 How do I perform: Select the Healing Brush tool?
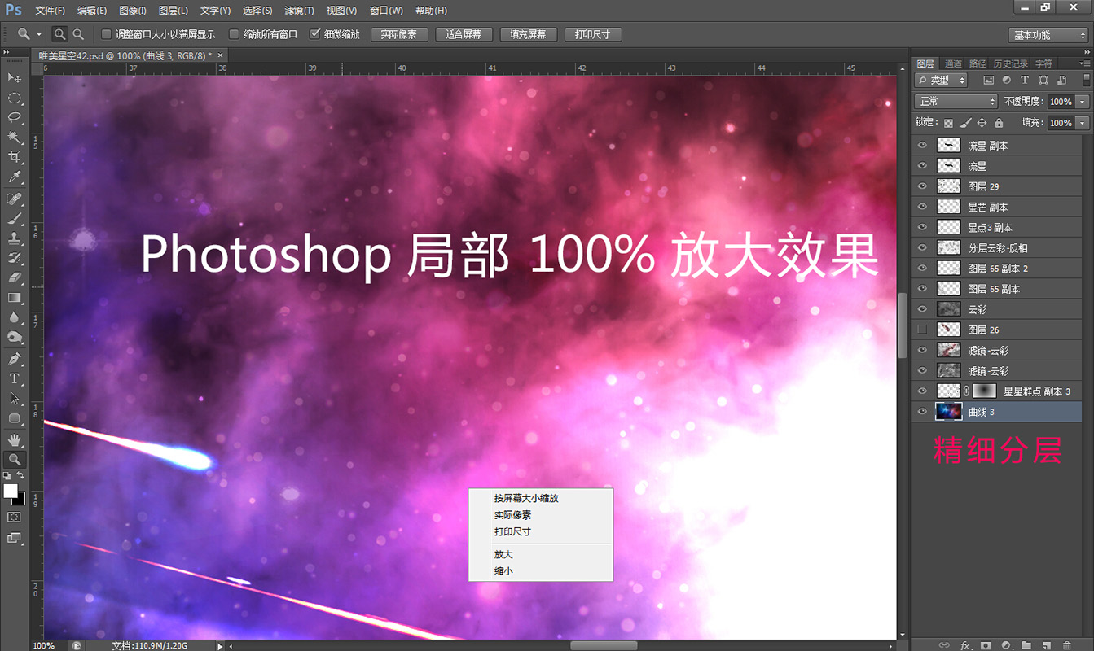click(x=15, y=199)
